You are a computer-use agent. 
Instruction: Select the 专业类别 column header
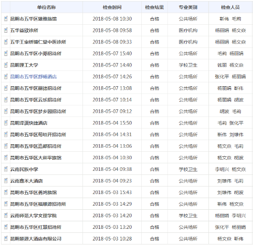point(188,7)
